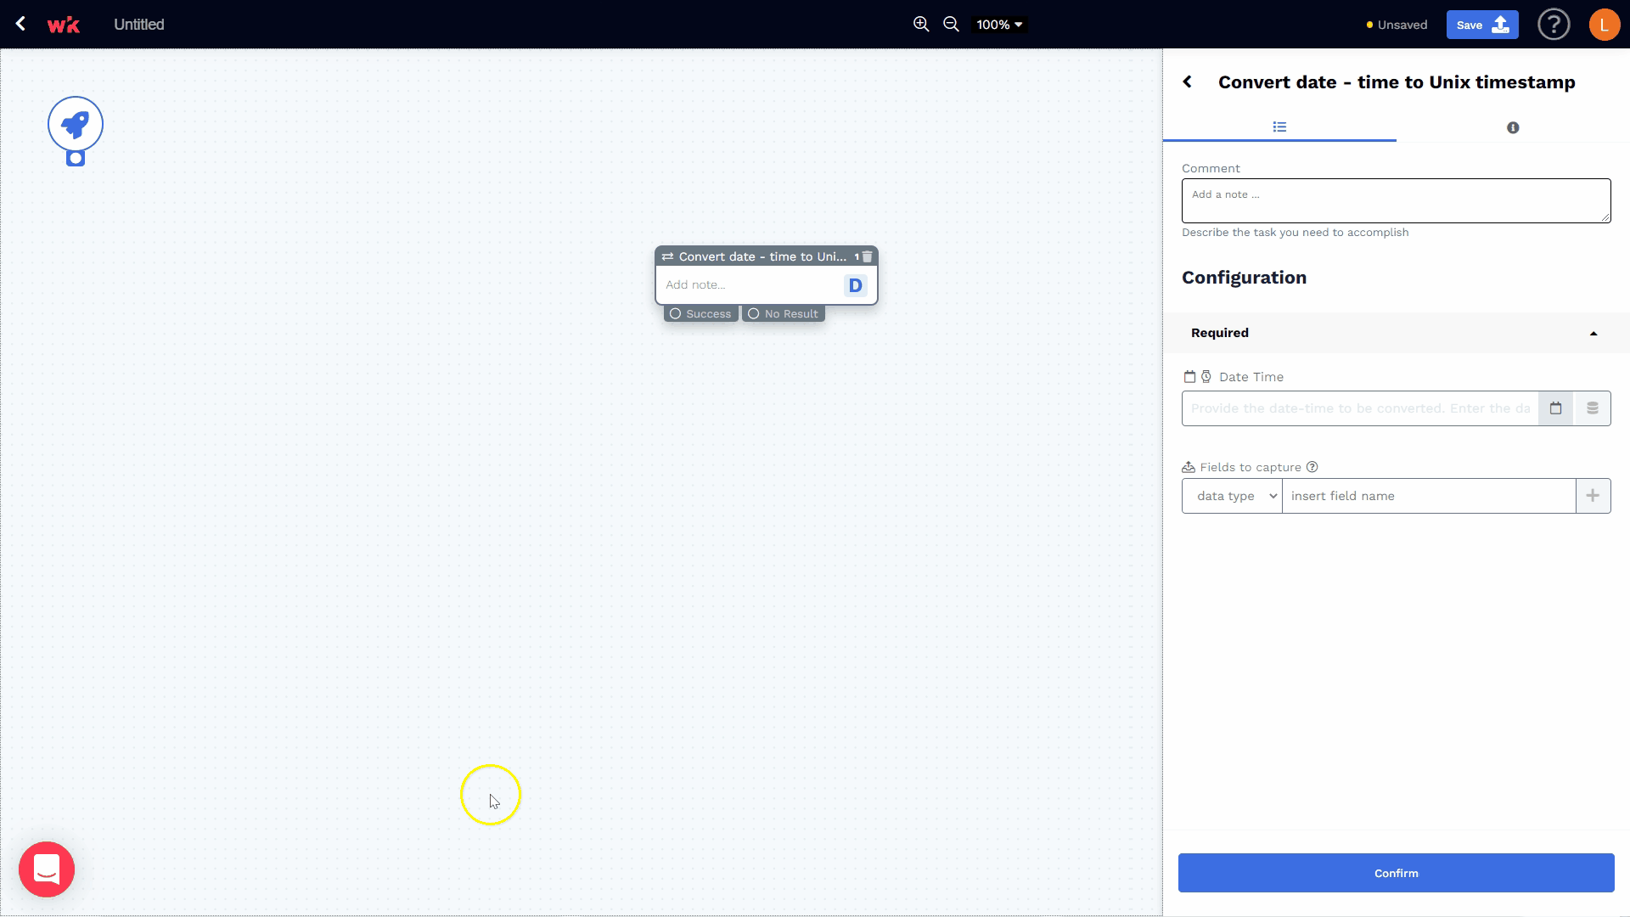Open the data type dropdown
The image size is (1630, 917).
(x=1232, y=496)
